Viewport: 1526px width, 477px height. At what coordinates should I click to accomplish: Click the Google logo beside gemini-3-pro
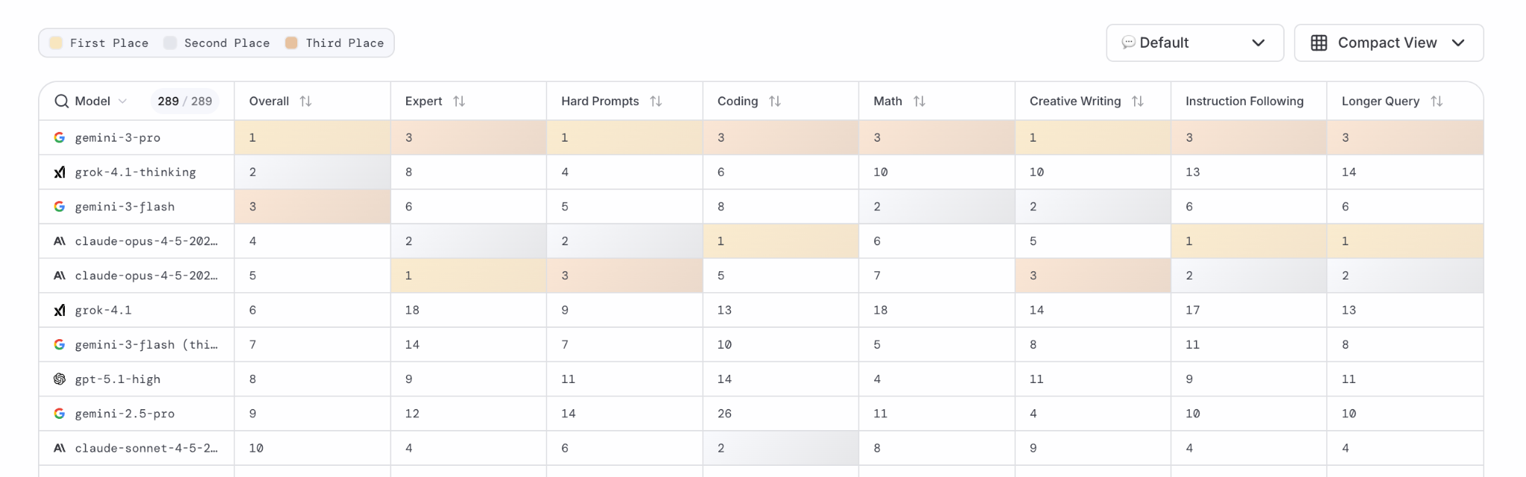pyautogui.click(x=60, y=138)
